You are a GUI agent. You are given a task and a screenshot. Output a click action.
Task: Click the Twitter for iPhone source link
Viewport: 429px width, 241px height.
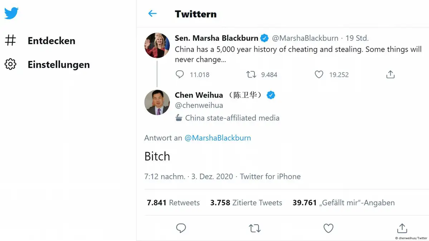coord(270,176)
